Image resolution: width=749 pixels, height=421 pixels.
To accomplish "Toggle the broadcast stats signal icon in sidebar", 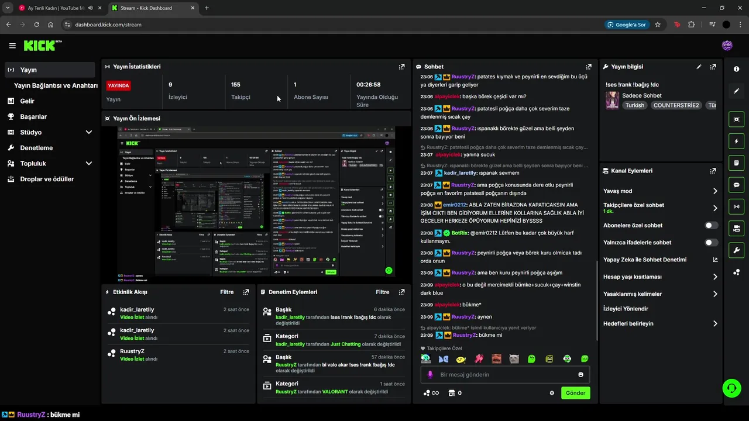I will [736, 206].
